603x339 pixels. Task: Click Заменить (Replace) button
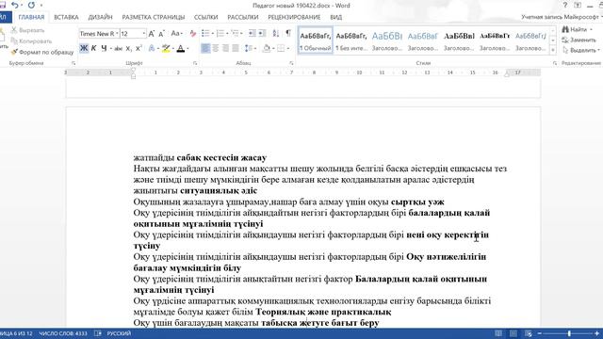pyautogui.click(x=579, y=40)
